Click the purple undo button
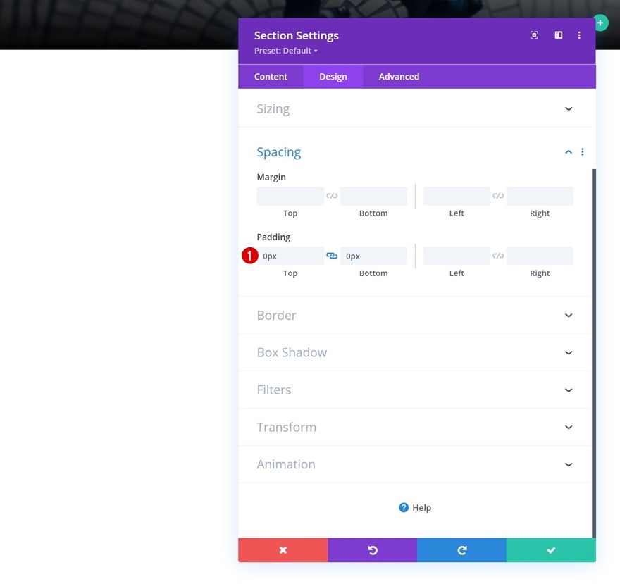The width and height of the screenshot is (620, 584). (373, 549)
